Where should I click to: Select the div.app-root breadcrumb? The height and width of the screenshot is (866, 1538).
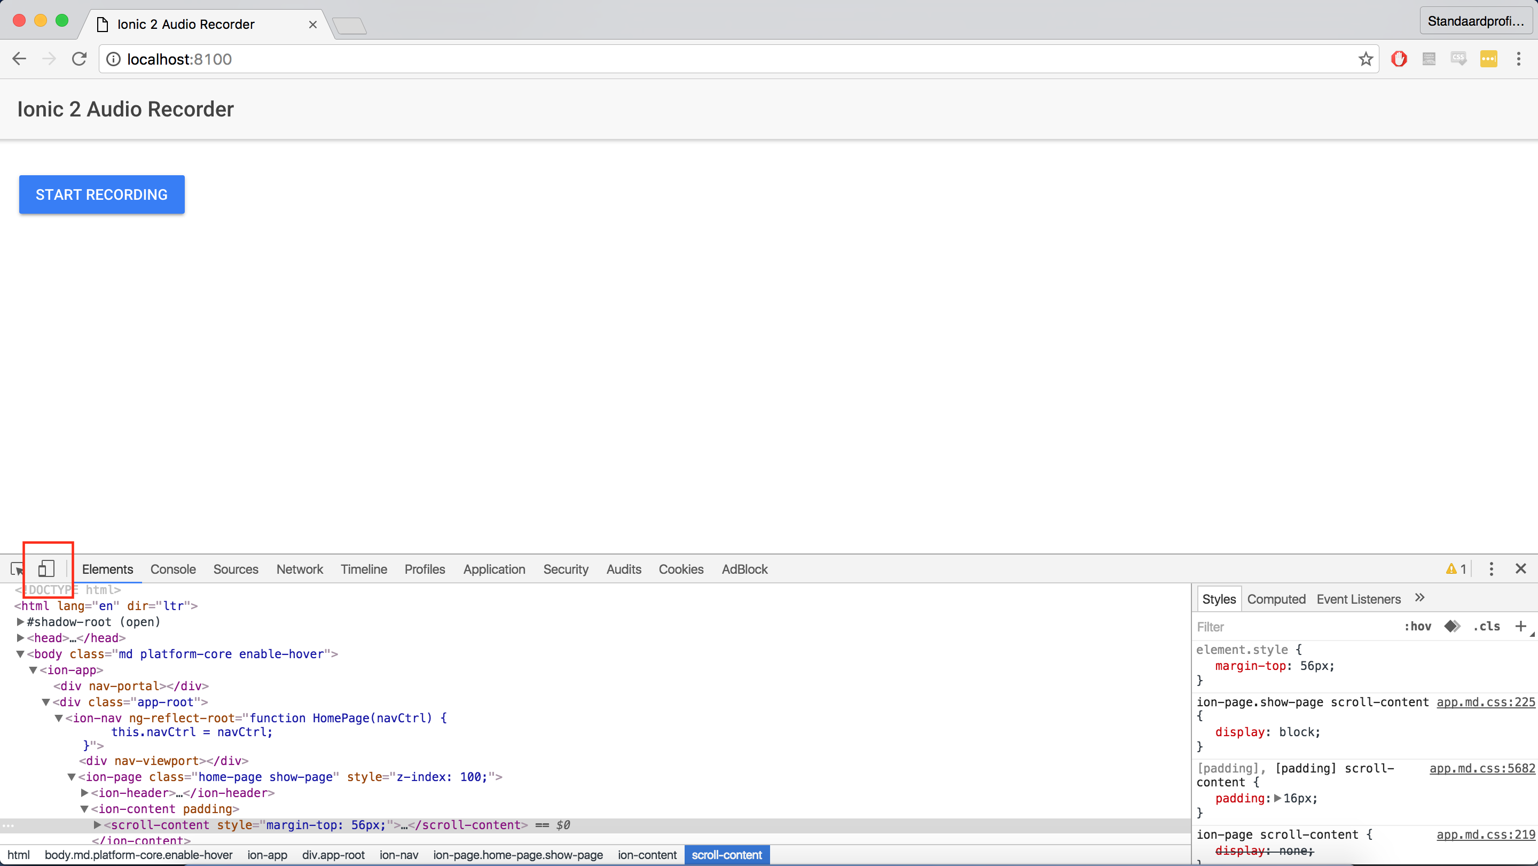click(x=333, y=855)
